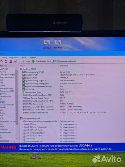
Task: Toggle AMD Enhanced 3DNow! checkbox
Action: 23,133
